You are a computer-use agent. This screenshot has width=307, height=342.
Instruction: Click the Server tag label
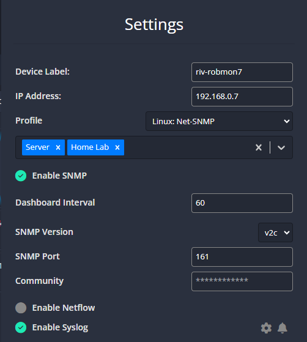click(x=37, y=147)
